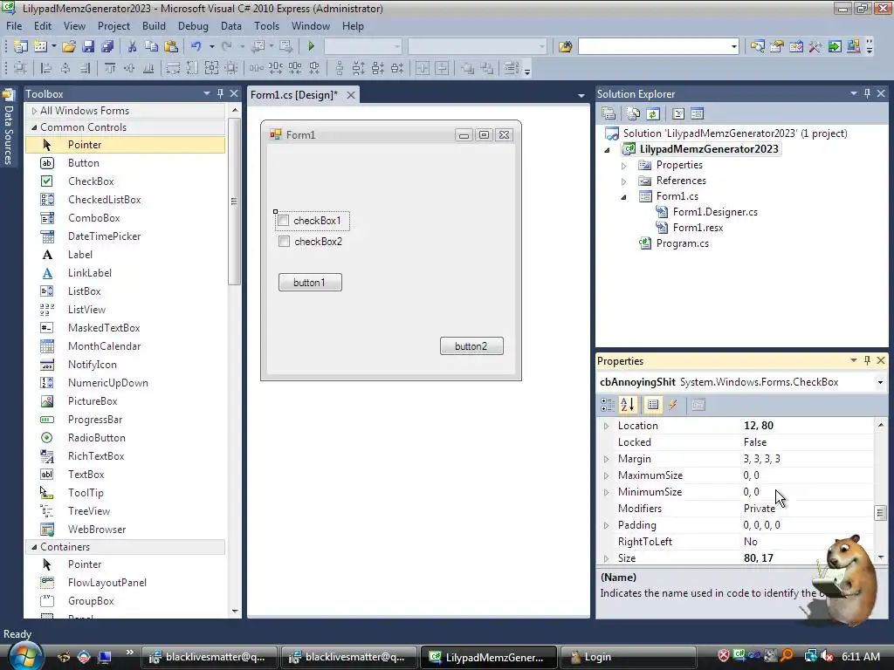Show Events with the lightning bolt icon

pos(673,405)
